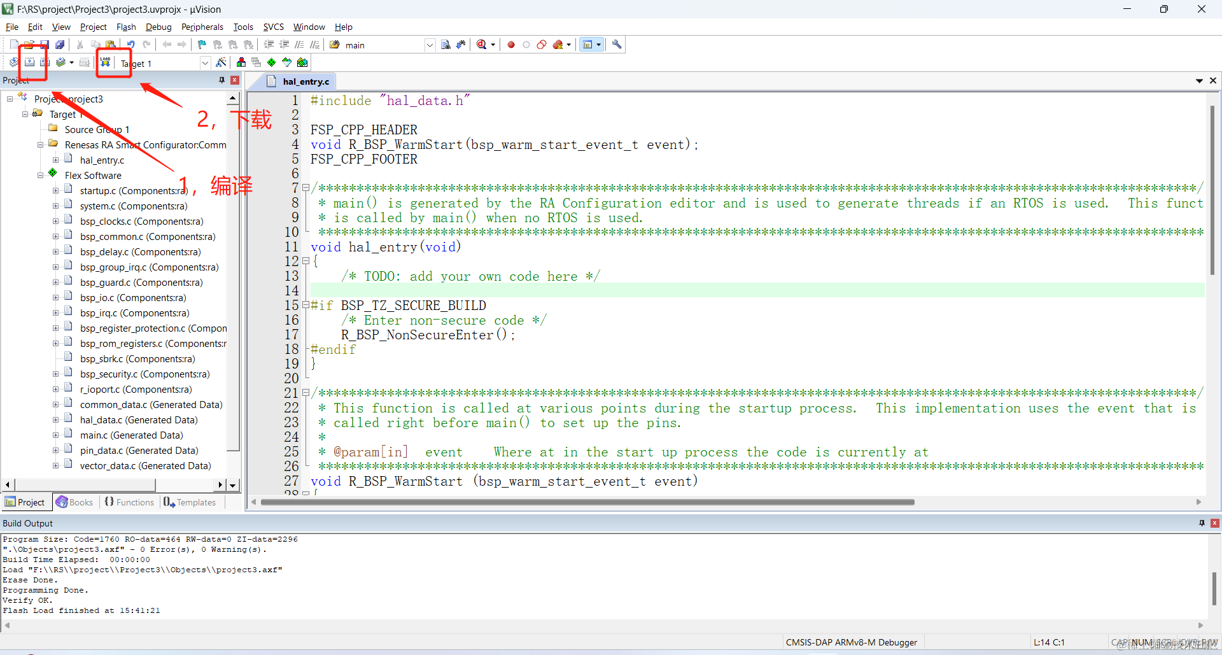Click the Paste icon in toolbar
This screenshot has width=1222, height=655.
[x=111, y=45]
